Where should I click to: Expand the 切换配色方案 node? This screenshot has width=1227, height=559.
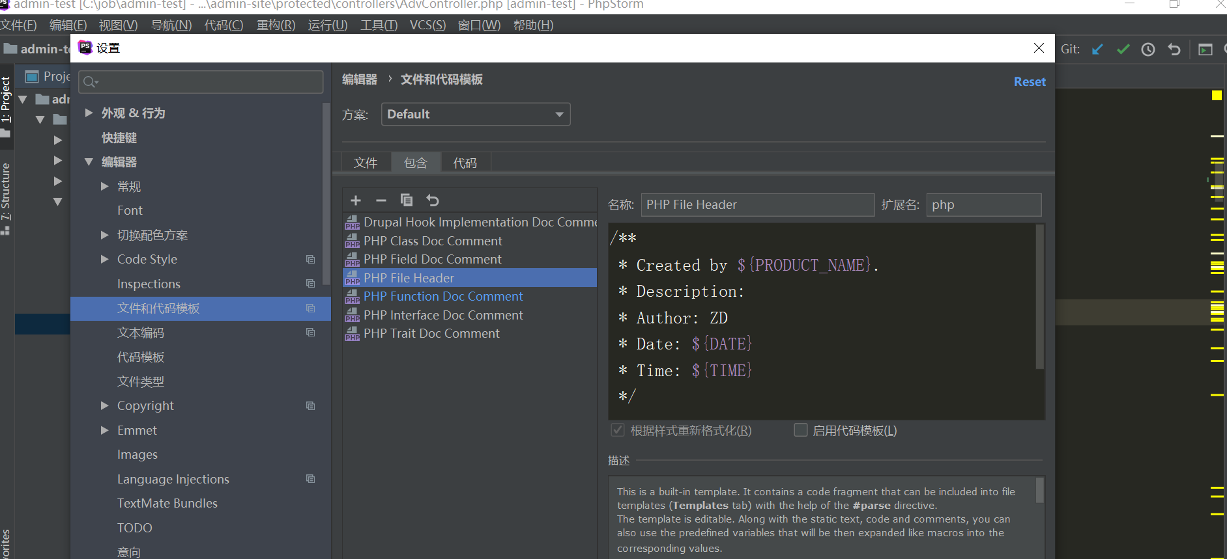point(104,235)
